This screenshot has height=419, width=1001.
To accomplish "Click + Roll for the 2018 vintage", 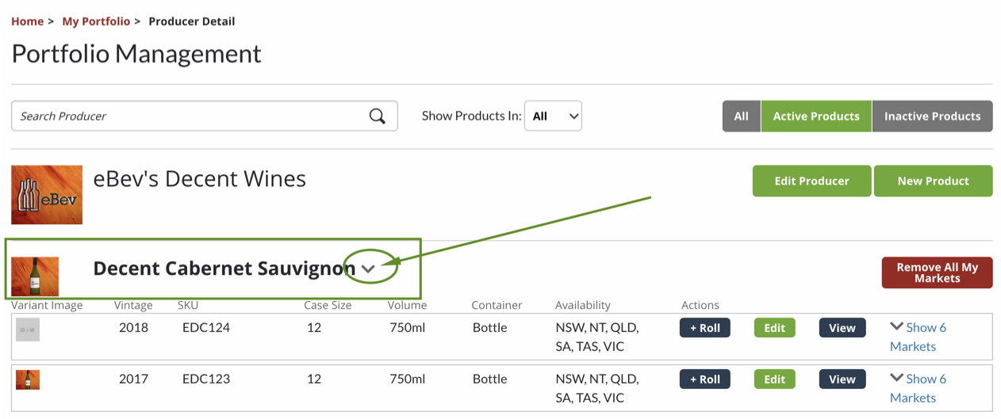I will tap(704, 328).
